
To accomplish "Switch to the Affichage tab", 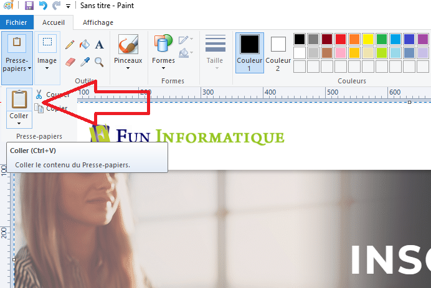I will pos(98,22).
